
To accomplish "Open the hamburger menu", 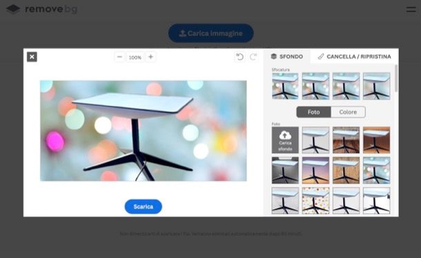I will (411, 10).
